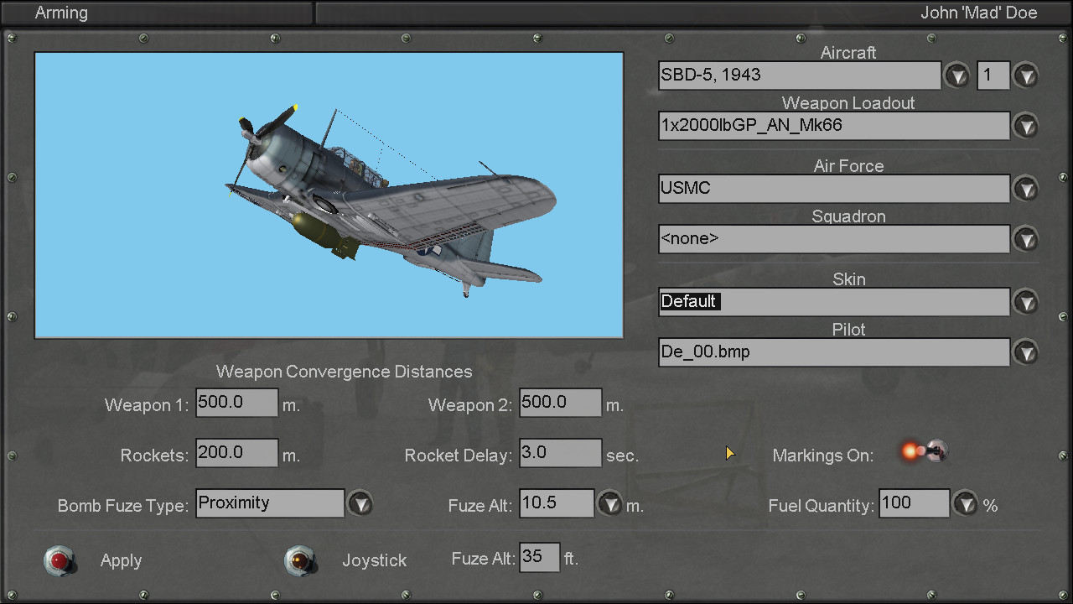Viewport: 1073px width, 604px height.
Task: Click the Arming title in header
Action: click(x=61, y=13)
